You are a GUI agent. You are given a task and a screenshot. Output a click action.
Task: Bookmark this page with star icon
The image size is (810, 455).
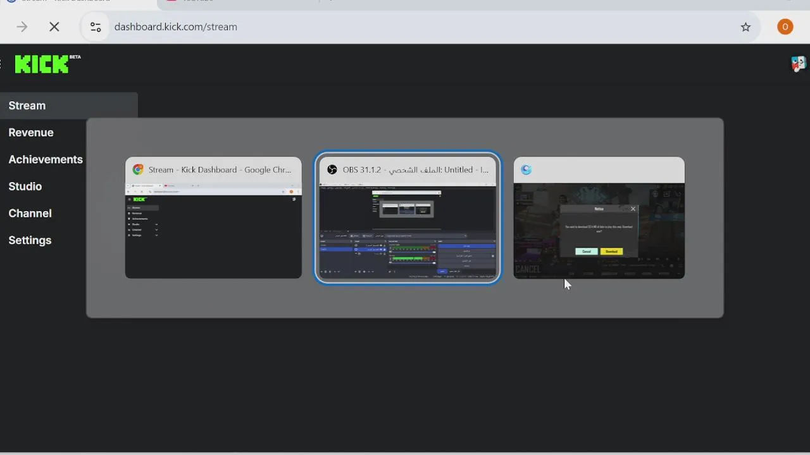point(745,27)
